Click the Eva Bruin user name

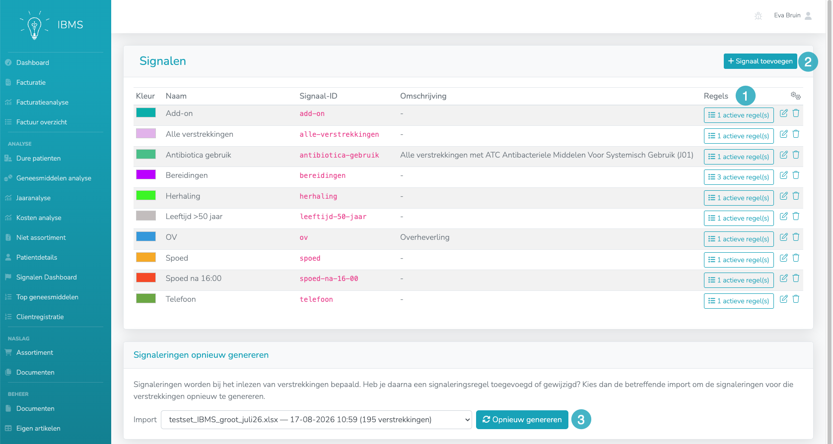(x=787, y=16)
